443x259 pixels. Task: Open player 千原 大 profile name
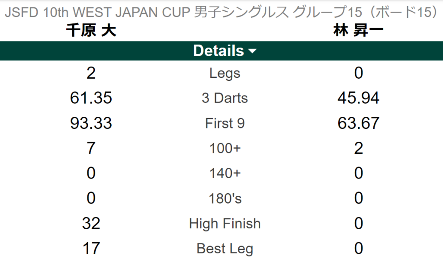pyautogui.click(x=91, y=31)
